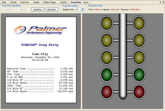The image size is (165, 111).
Task: Click the Staging Time input field
Action: tap(78, 9)
